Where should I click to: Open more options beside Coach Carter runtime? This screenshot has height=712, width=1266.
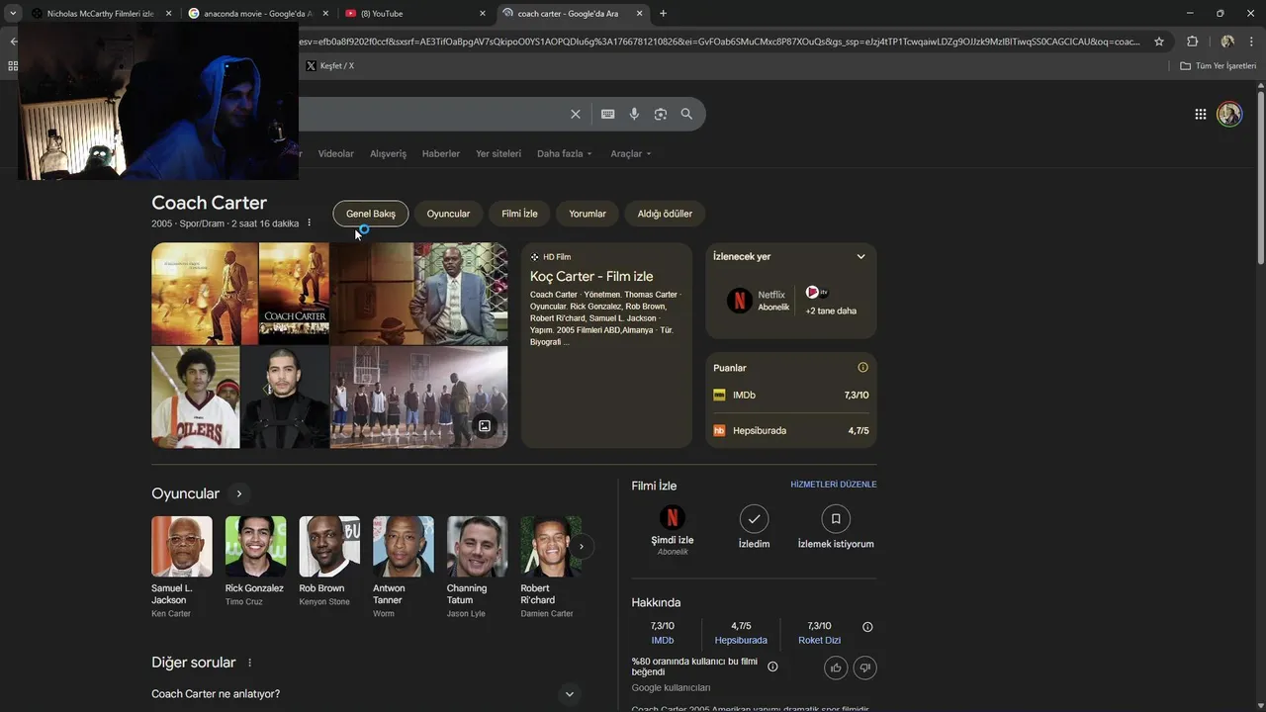(309, 222)
